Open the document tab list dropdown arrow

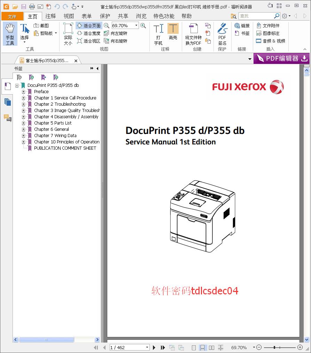[x=250, y=59]
